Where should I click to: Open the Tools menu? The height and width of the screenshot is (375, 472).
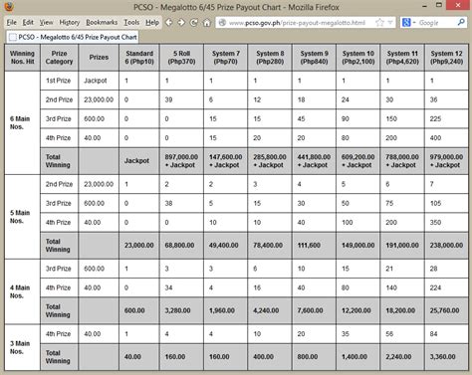(131, 22)
